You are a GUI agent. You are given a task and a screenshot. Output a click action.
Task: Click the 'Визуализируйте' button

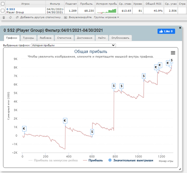coord(80,17)
